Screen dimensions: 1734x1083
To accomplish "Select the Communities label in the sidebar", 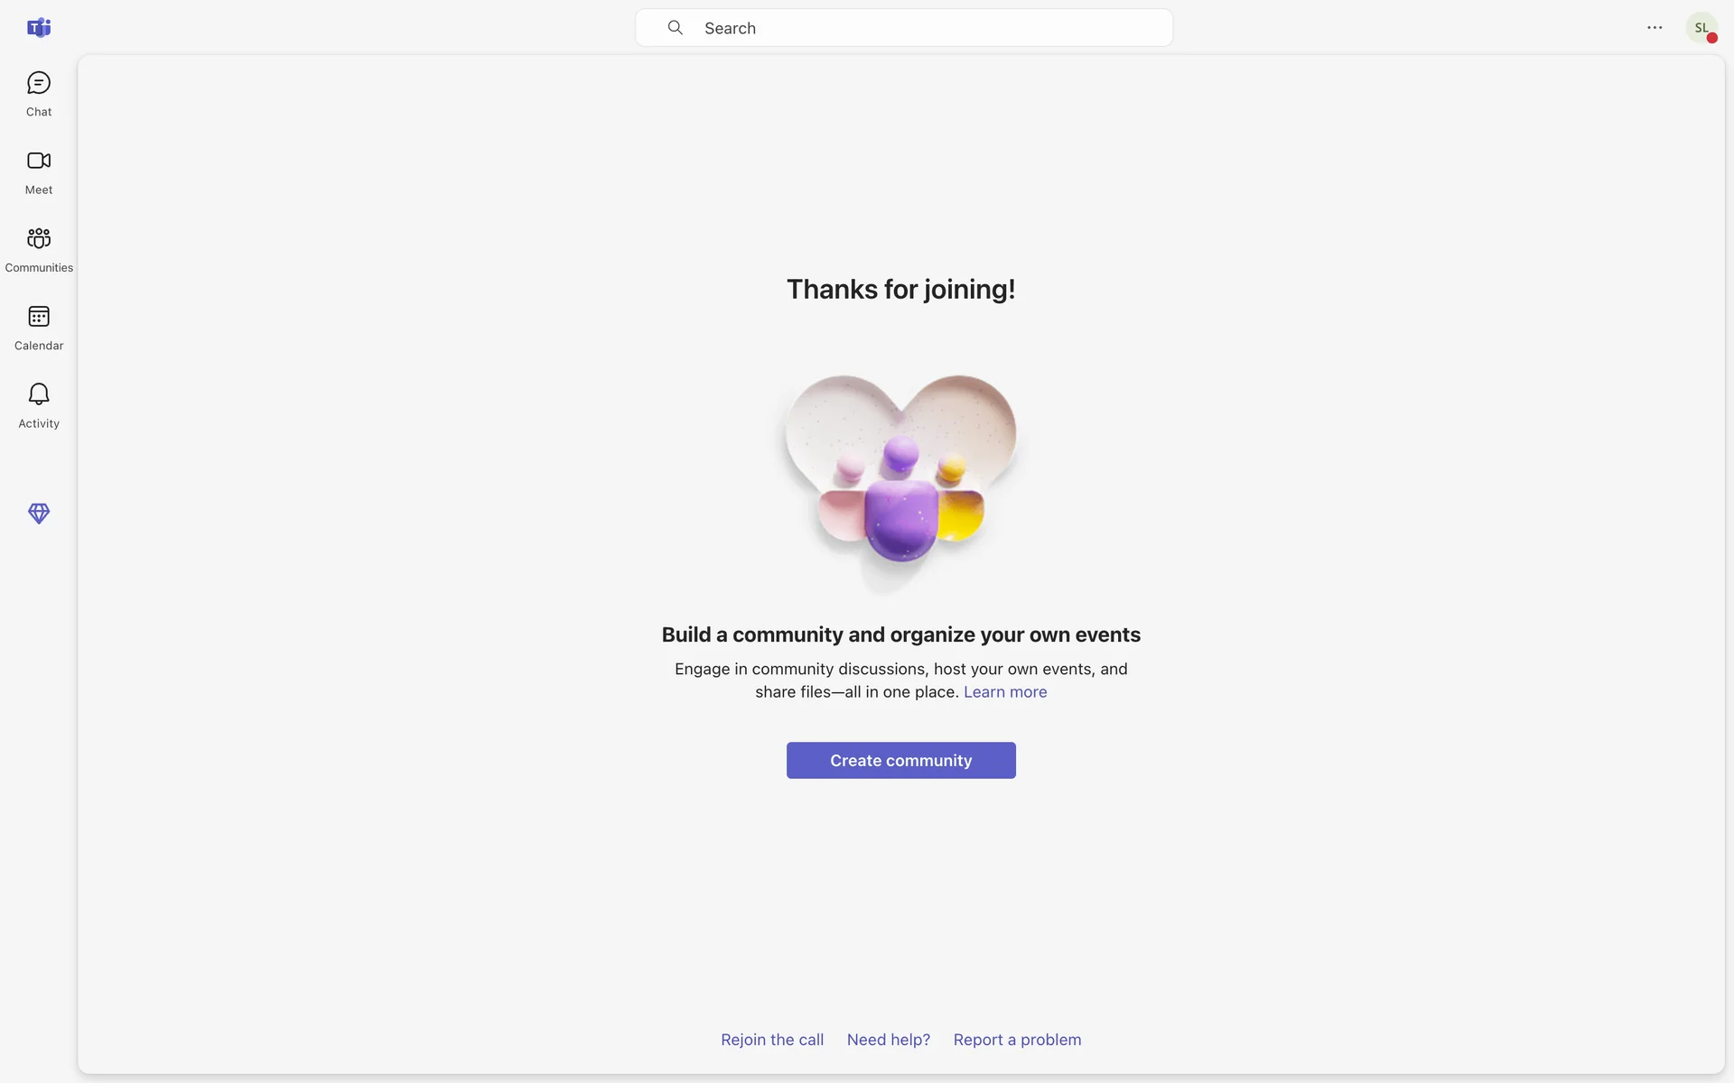I will coord(39,268).
